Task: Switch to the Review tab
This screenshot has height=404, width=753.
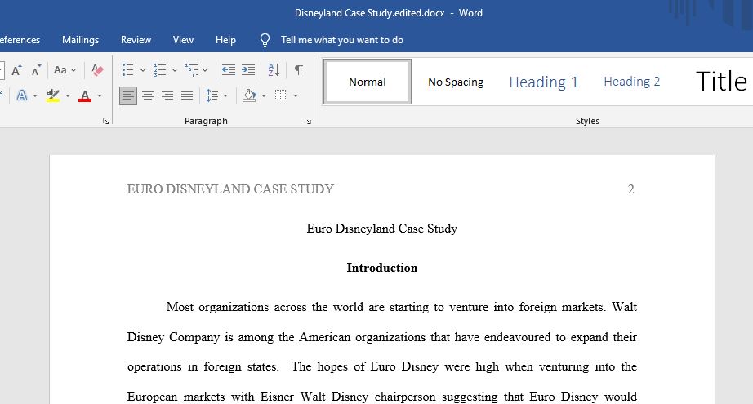Action: click(x=136, y=40)
